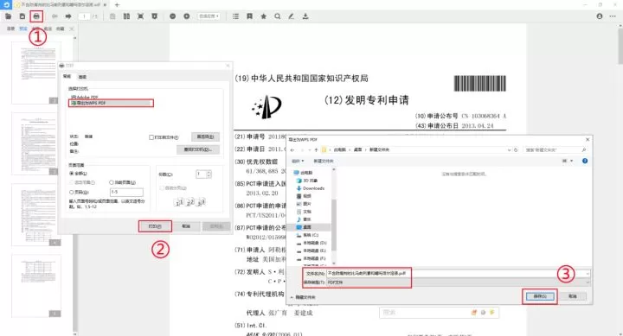
Task: Open the fourth page thumbnail in sidebar
Action: coord(36,286)
